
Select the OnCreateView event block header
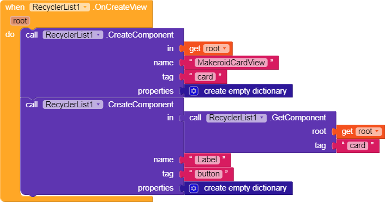click(x=76, y=7)
